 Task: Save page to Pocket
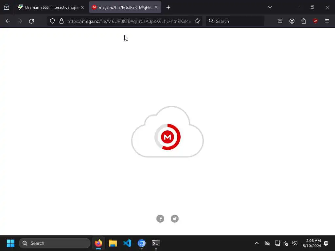280,21
